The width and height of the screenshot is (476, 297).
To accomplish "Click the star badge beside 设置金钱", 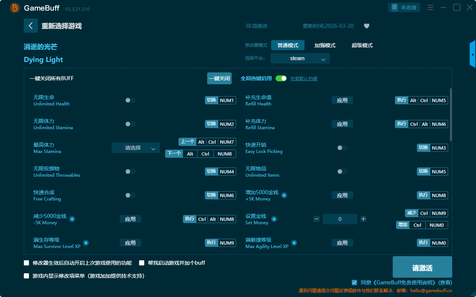I will pos(274,219).
